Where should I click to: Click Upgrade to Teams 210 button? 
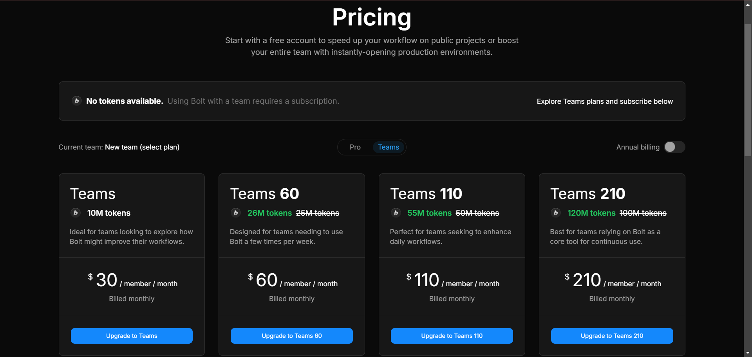[x=612, y=336]
